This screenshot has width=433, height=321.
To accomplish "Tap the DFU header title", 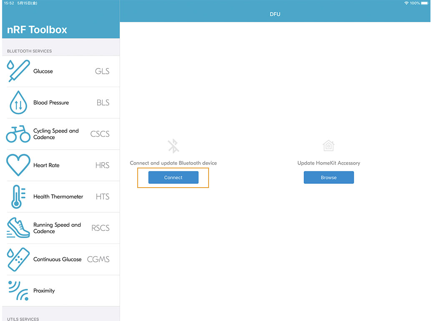I will point(275,14).
